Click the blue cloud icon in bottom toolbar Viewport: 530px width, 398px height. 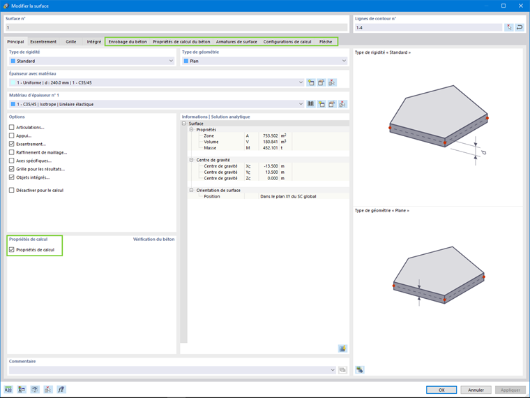(x=35, y=390)
